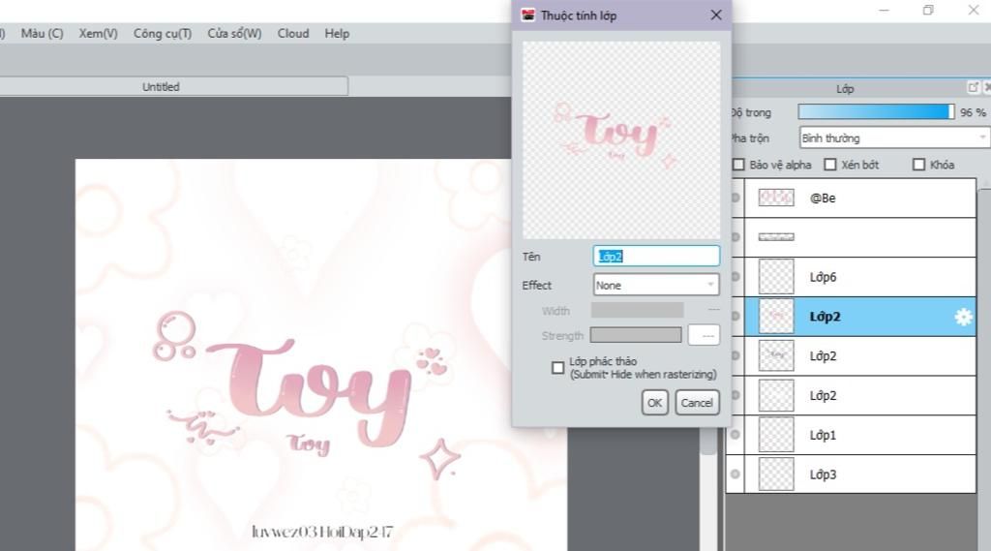Toggle visibility of the Lớp3 layer
991x551 pixels.
tap(736, 474)
